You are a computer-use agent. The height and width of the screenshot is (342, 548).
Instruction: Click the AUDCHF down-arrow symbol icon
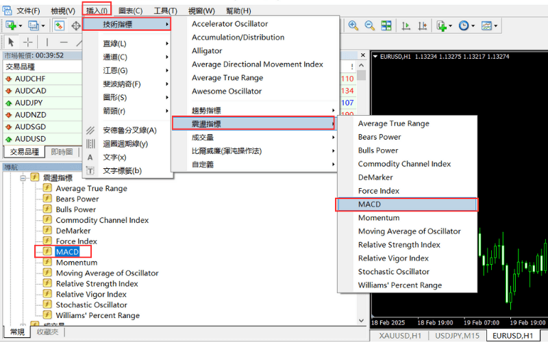[9, 79]
